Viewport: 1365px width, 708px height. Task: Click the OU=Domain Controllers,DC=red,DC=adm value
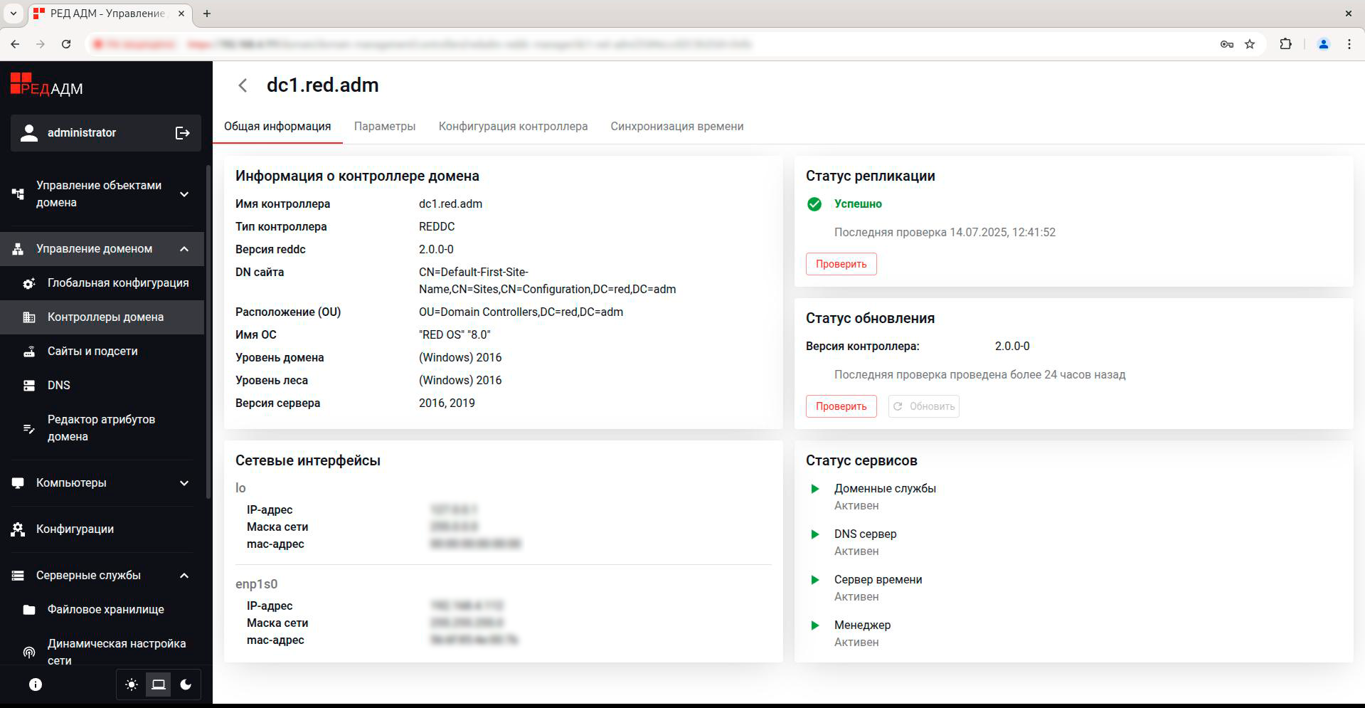pyautogui.click(x=521, y=312)
